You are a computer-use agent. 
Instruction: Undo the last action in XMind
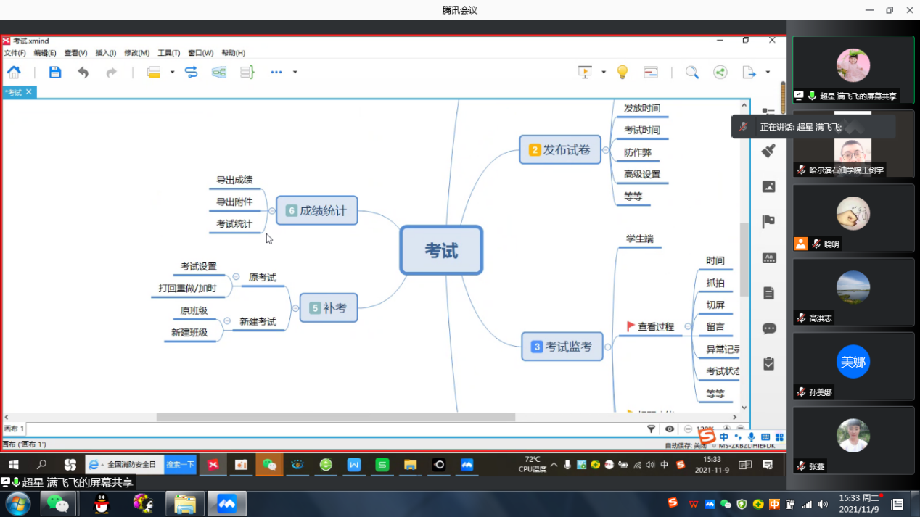83,72
